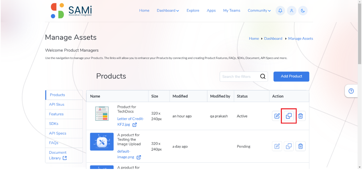362x170 pixels.
Task: Click Home in the breadcrumb
Action: pos(254,39)
